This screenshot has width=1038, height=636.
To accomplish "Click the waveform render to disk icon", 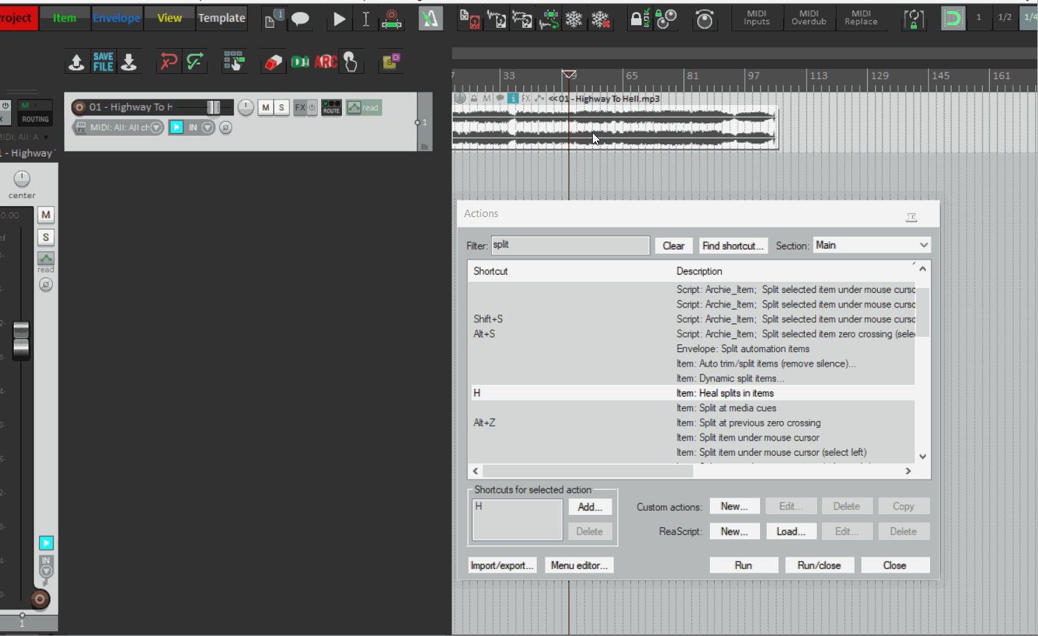I will point(497,19).
